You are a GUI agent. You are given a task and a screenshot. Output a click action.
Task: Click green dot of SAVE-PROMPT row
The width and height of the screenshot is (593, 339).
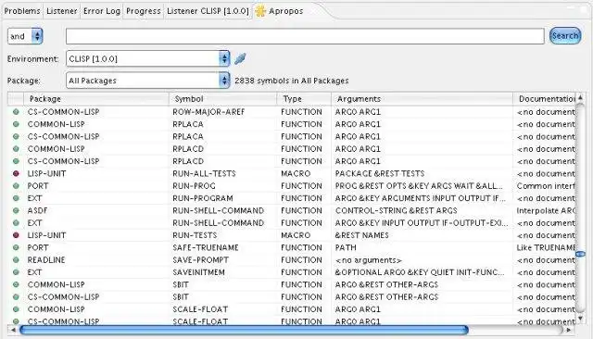pos(16,260)
